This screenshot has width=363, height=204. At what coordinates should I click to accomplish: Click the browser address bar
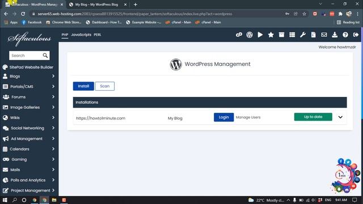point(158,14)
